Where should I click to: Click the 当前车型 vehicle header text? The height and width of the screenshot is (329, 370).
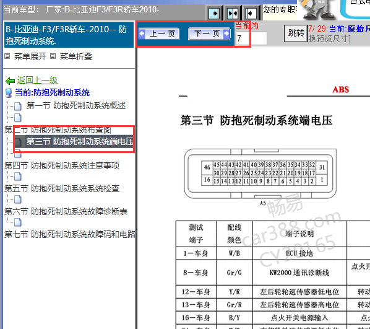pyautogui.click(x=81, y=10)
